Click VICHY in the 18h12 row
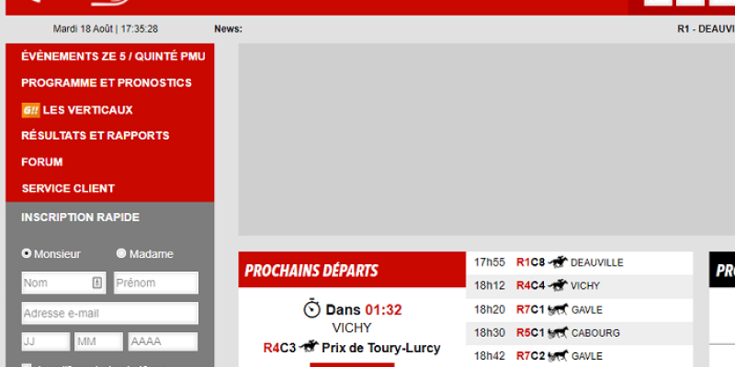 (x=585, y=286)
